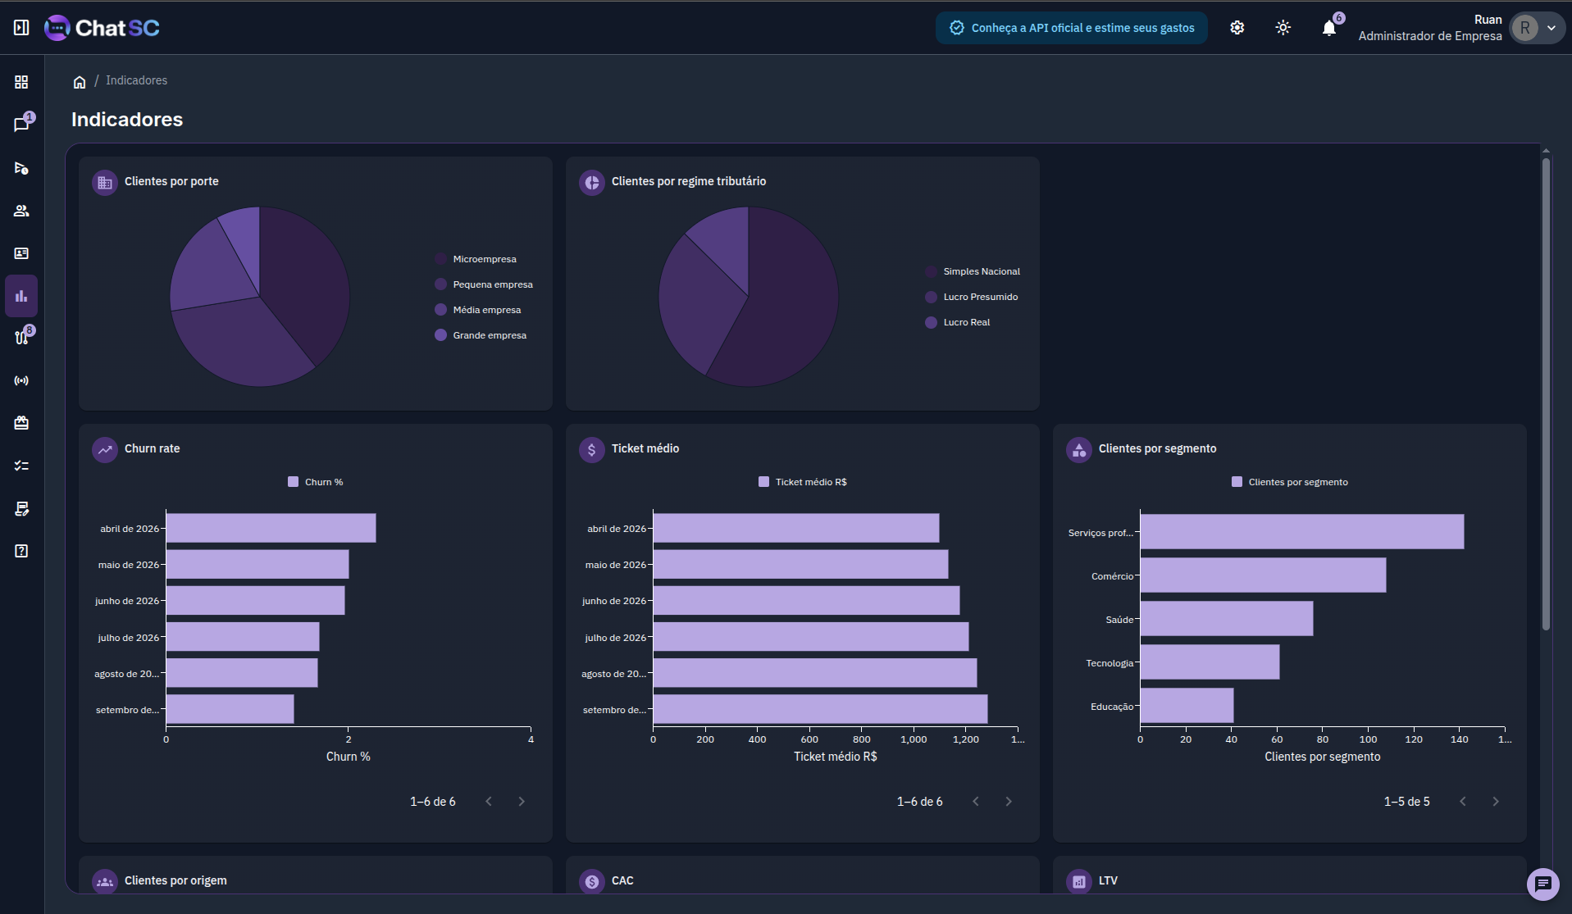
Task: Go to next page in Clientes por segmento
Action: [1496, 802]
